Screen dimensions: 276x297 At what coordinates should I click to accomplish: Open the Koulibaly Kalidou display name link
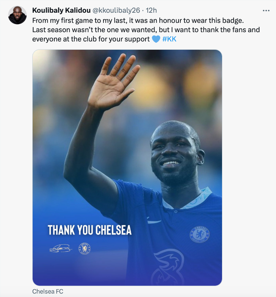[x=61, y=10]
